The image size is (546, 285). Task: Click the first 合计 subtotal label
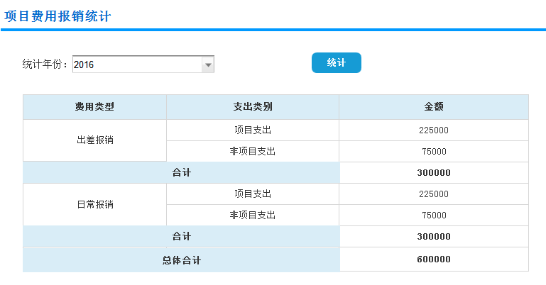point(182,172)
